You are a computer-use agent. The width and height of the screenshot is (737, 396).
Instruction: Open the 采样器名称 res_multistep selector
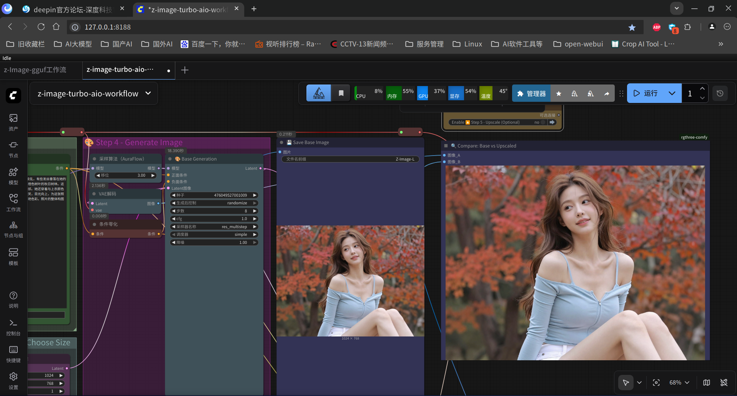214,227
